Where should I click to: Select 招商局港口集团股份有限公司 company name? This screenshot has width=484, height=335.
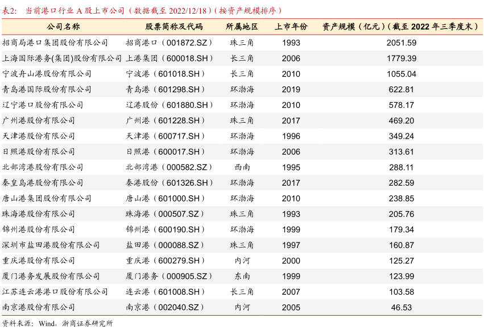(x=55, y=43)
